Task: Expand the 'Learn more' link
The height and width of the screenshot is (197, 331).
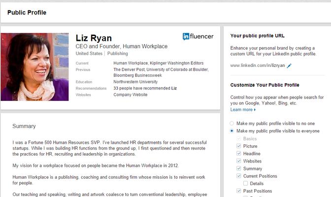Action: coord(243,110)
